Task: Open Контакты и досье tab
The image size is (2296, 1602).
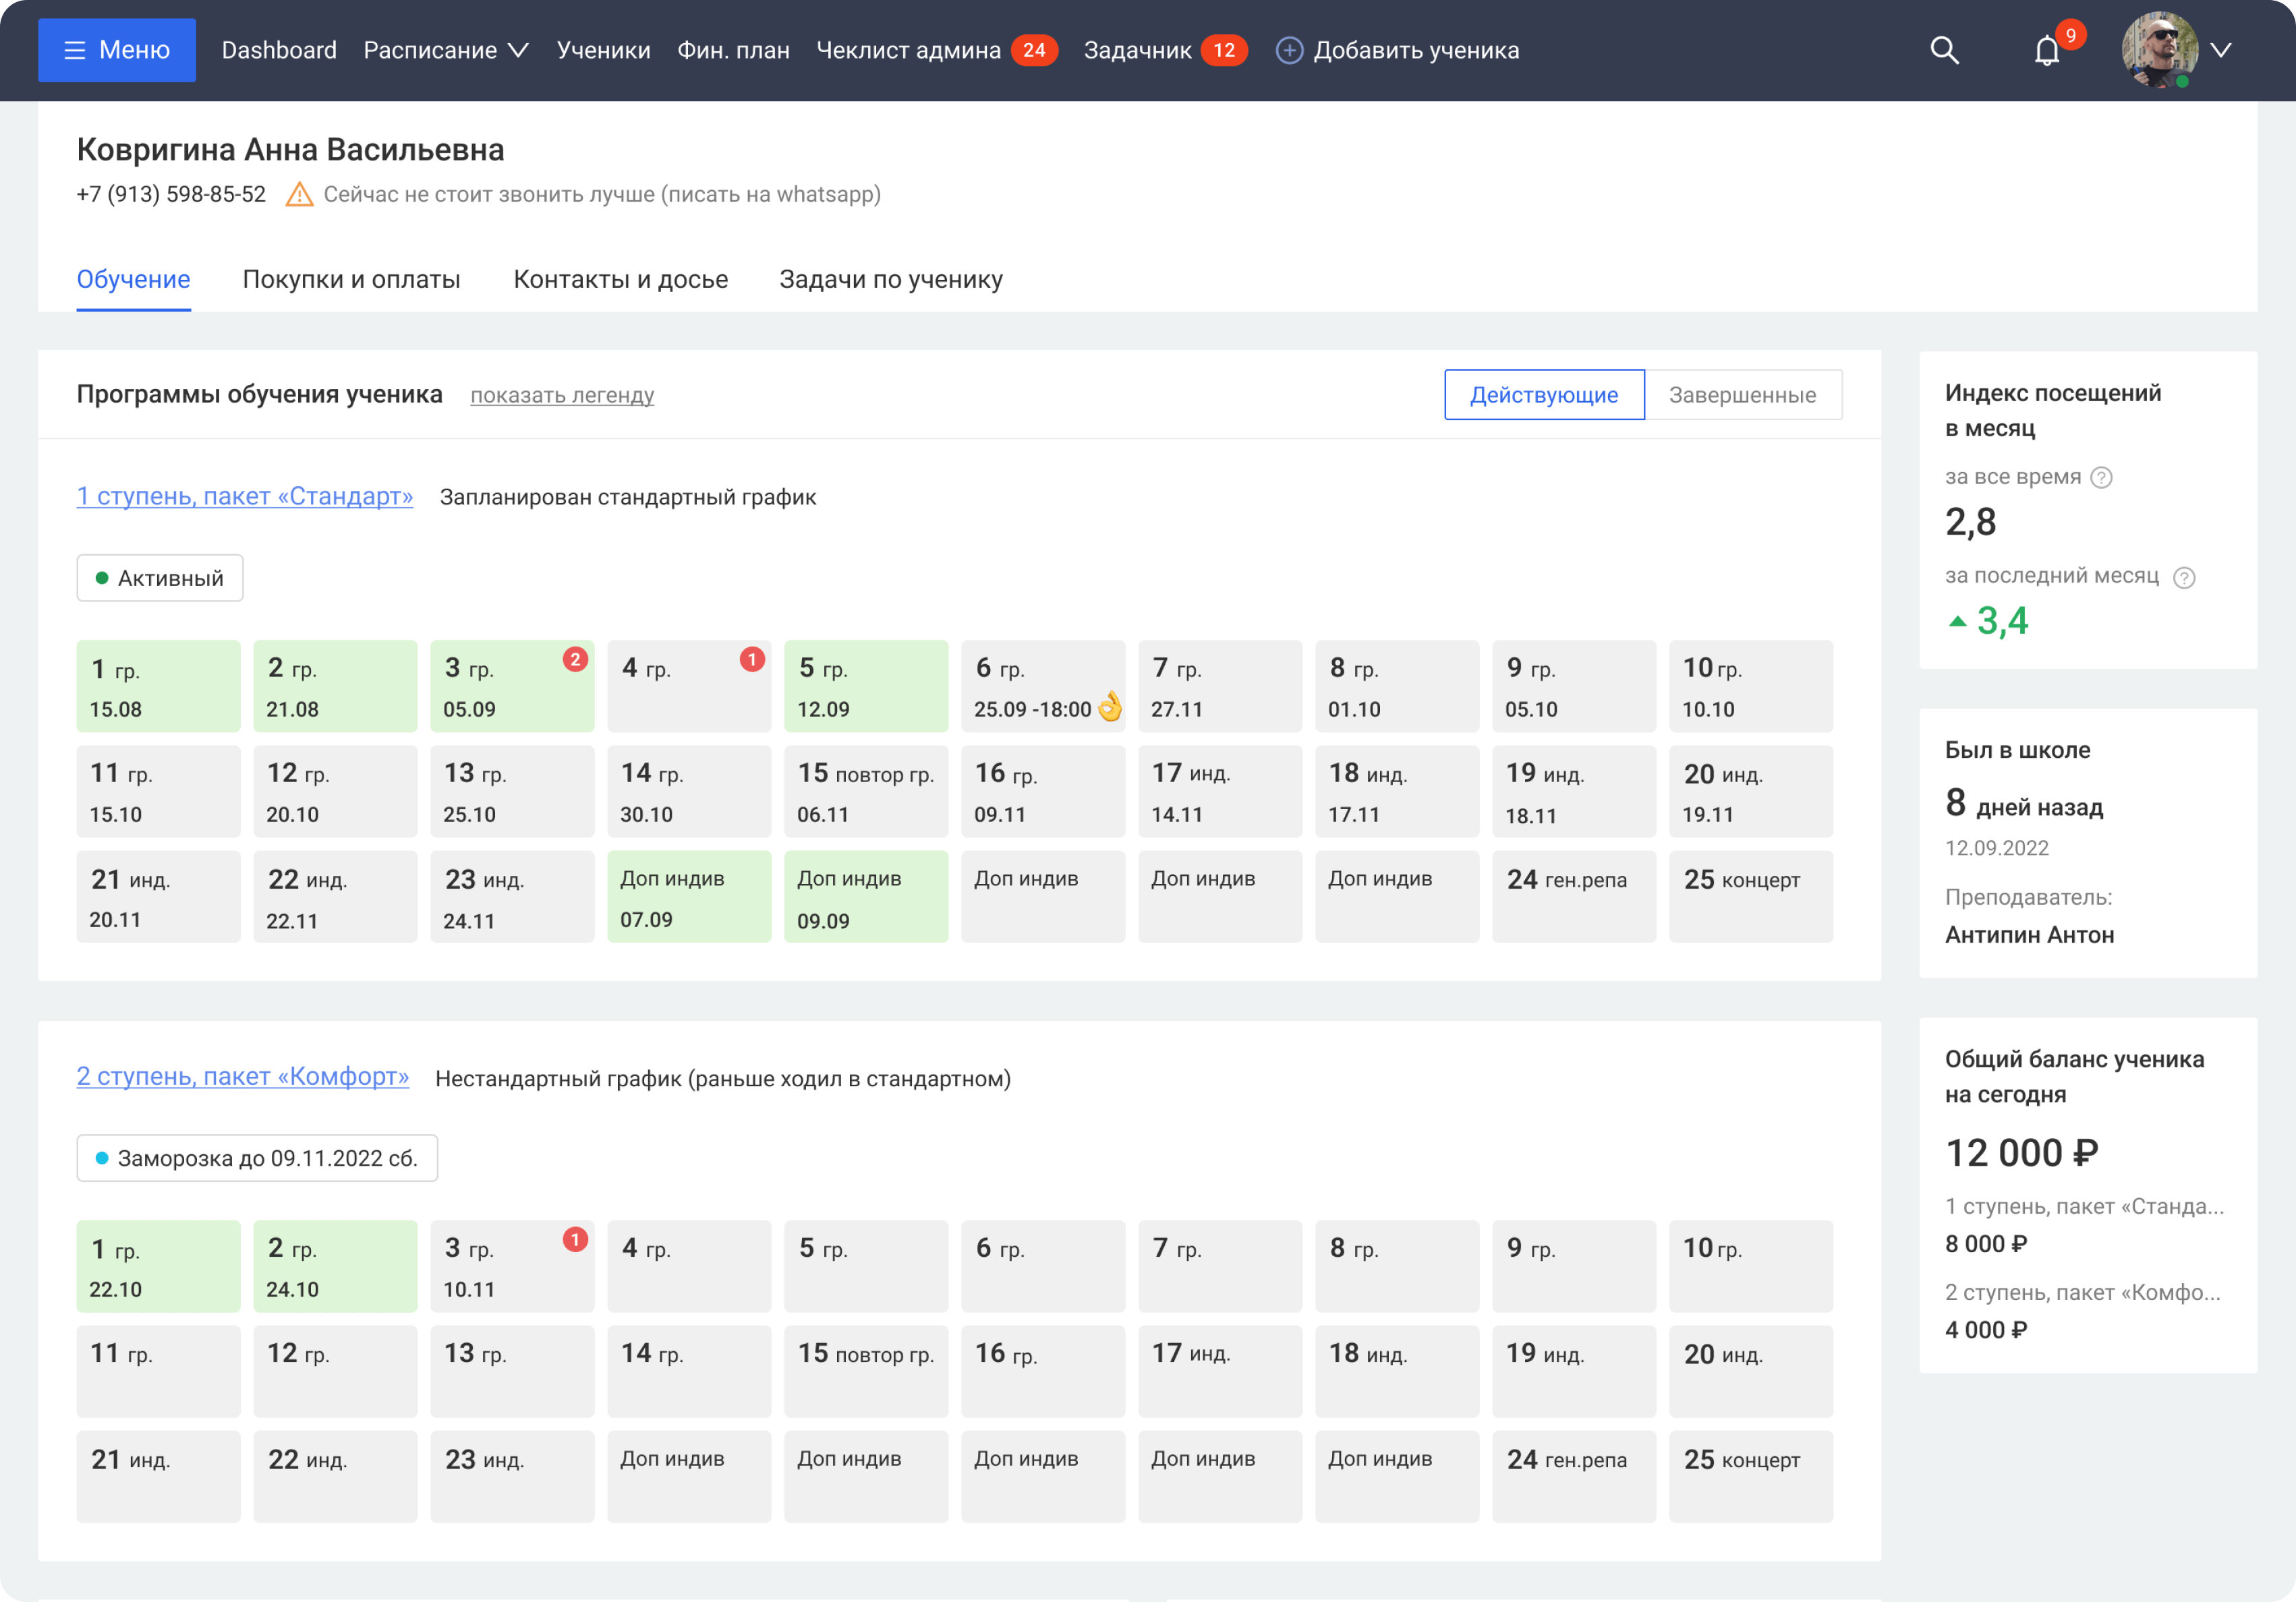Action: pos(620,280)
